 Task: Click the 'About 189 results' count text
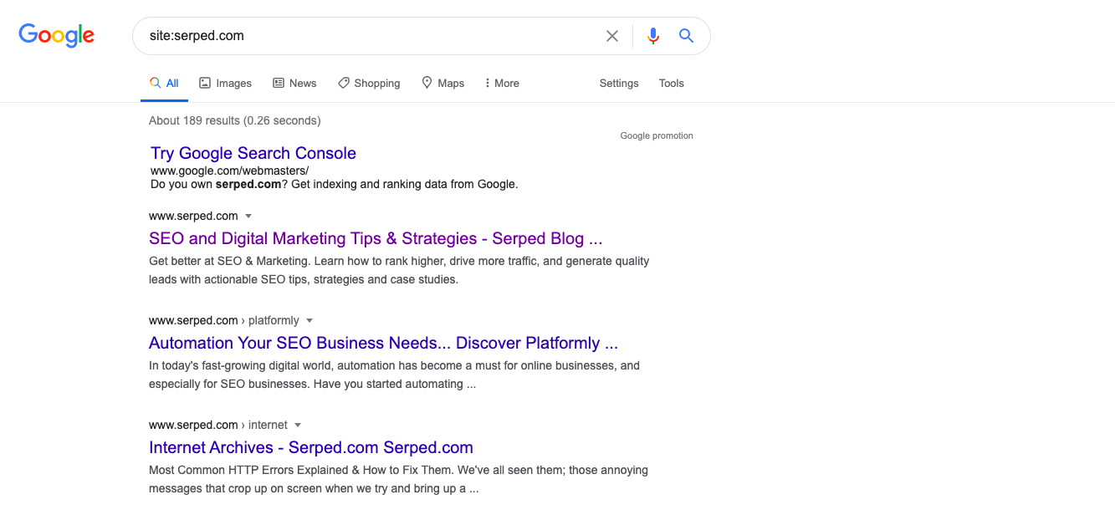[234, 120]
